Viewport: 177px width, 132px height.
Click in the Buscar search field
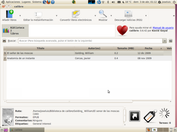pyautogui.click(x=90, y=41)
